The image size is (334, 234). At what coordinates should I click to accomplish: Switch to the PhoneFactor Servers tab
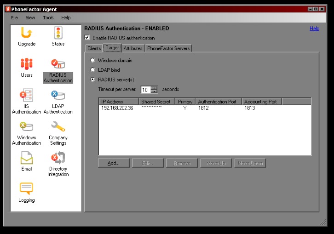tap(168, 48)
